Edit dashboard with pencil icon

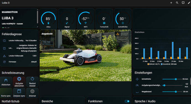click(189, 3)
